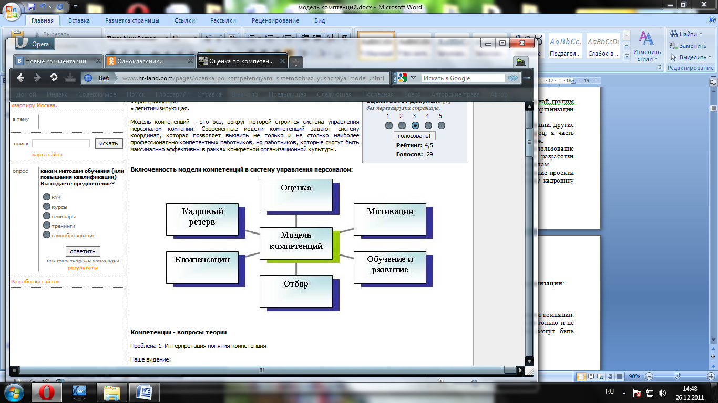Open the Разработка сайтов link

(35, 282)
